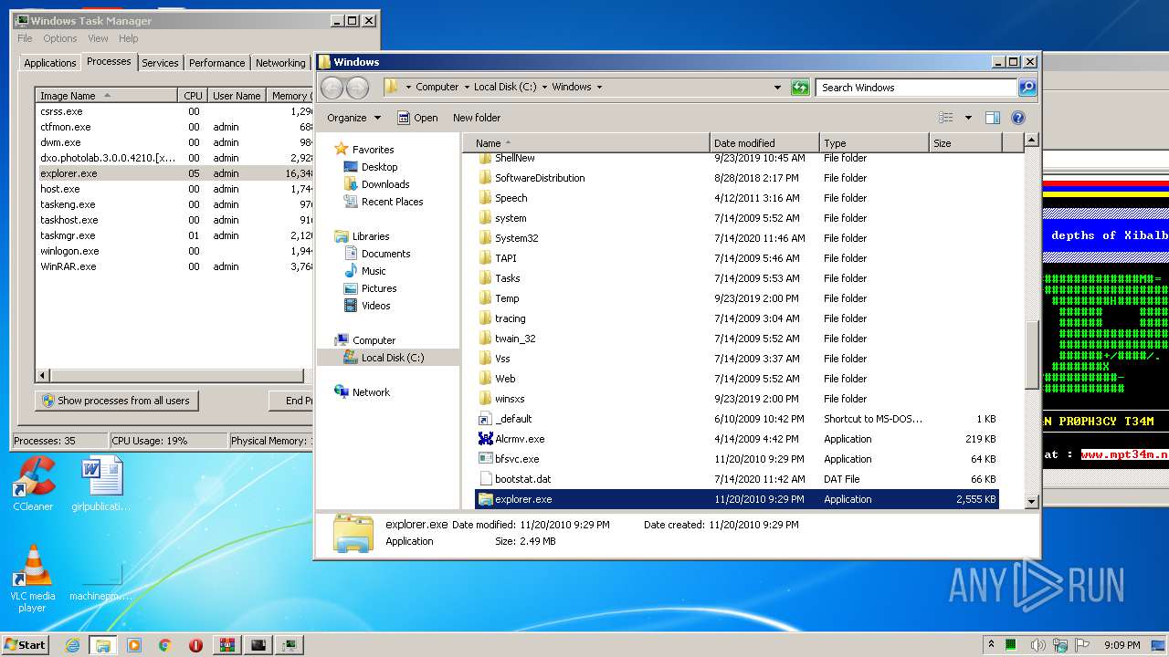Select VLC media player desktop icon

[33, 579]
